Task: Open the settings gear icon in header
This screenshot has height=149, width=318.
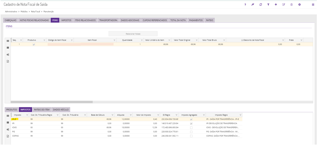Action: coord(299,5)
